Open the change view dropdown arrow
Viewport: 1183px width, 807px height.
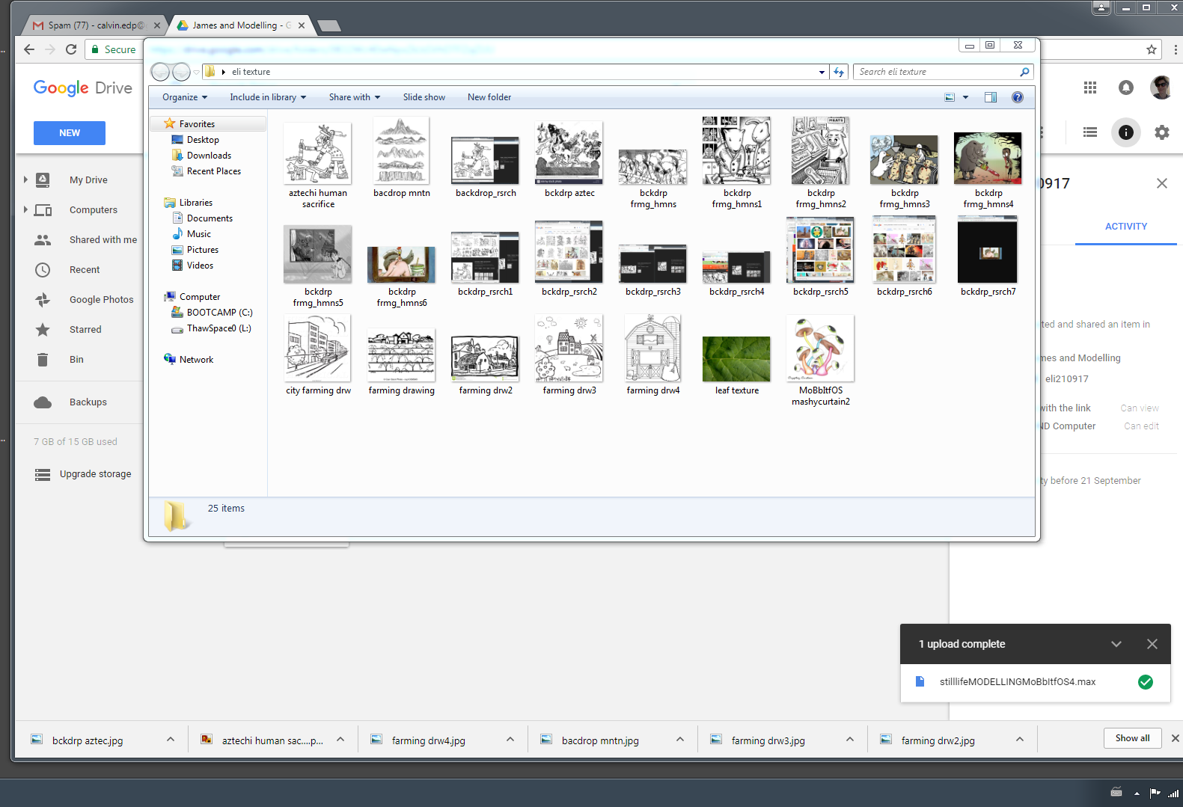[x=965, y=97]
